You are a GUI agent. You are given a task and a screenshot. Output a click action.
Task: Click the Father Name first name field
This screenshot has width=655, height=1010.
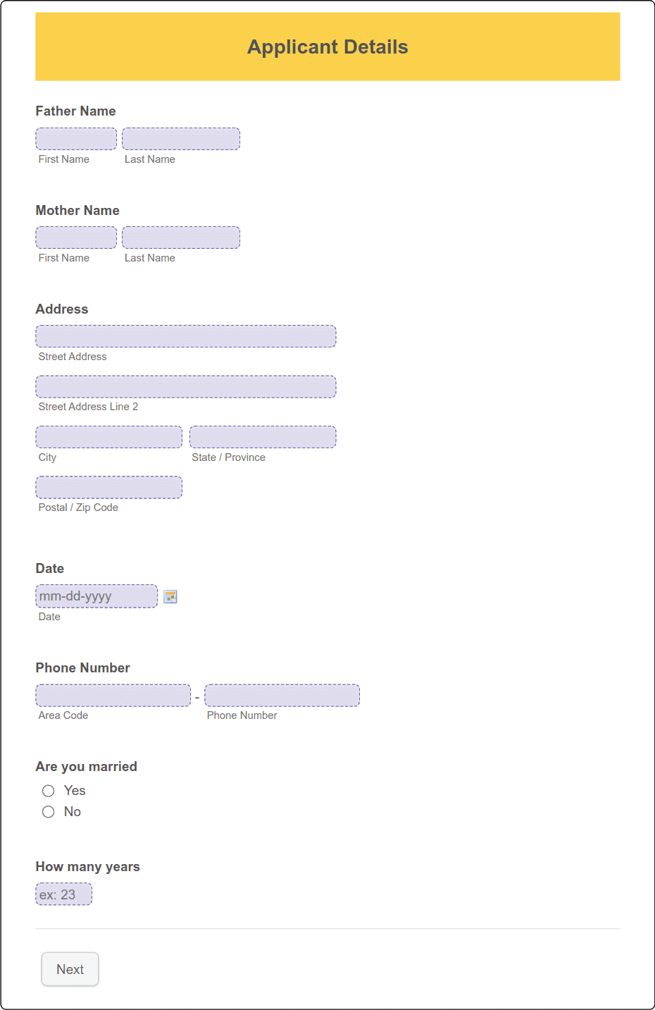coord(75,138)
